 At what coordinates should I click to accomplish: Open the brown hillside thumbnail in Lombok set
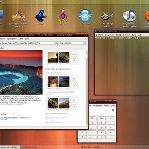[x=64, y=103]
